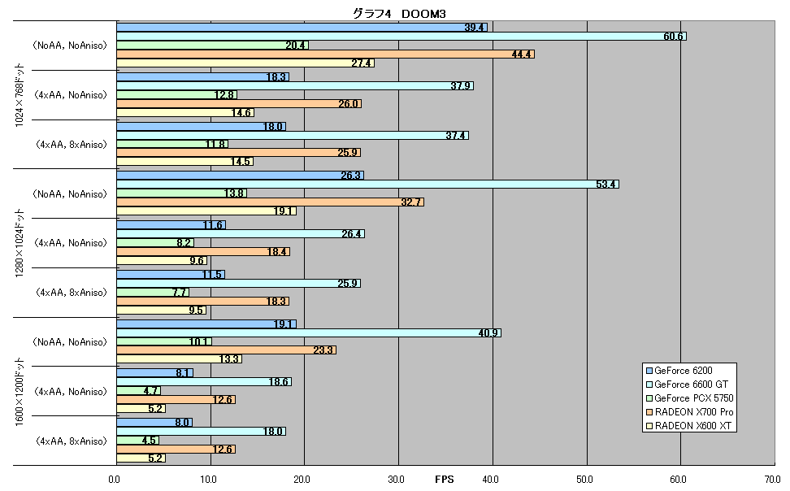Click the 44.4 RADEON X700 Pro bar

click(325, 54)
